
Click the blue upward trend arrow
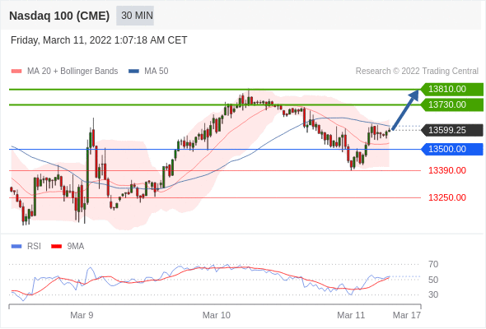pos(405,109)
